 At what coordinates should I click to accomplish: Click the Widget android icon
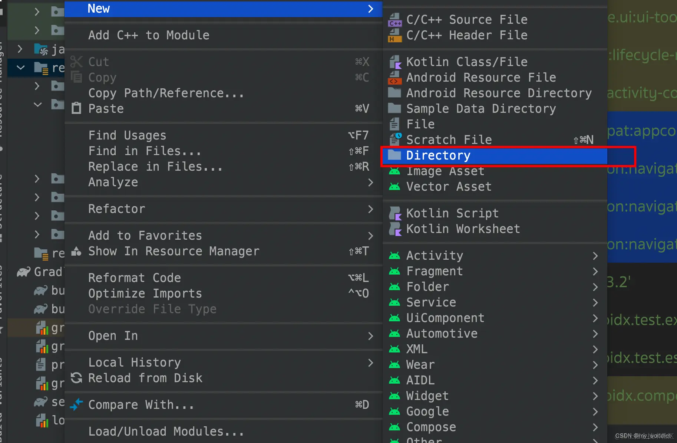click(394, 396)
